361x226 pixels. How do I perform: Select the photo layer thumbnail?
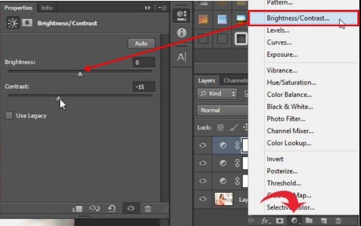pyautogui.click(x=223, y=199)
